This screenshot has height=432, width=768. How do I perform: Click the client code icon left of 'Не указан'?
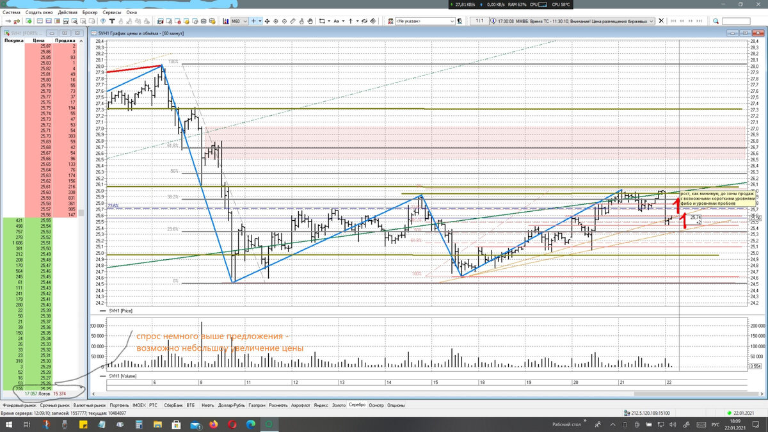[x=390, y=21]
